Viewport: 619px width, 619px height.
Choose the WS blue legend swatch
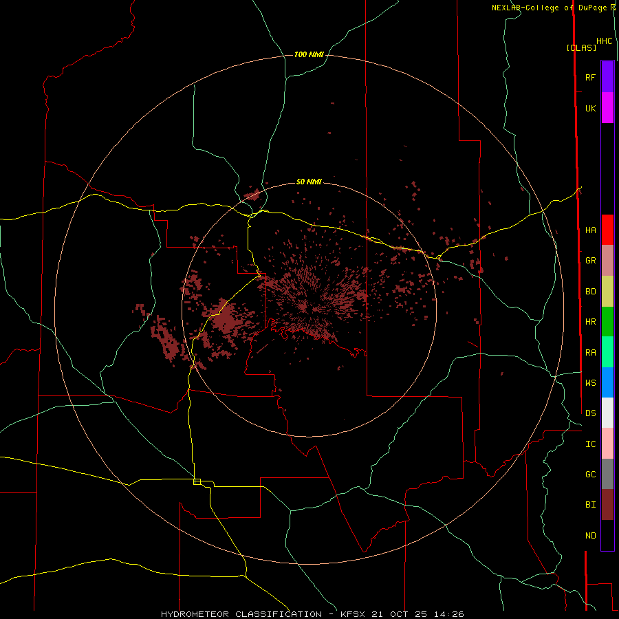607,382
